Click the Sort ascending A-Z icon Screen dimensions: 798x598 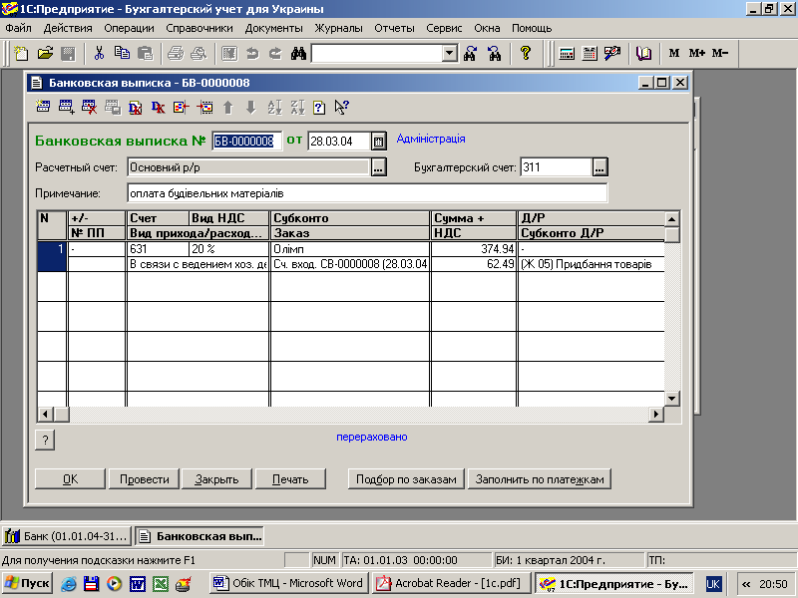click(x=274, y=108)
